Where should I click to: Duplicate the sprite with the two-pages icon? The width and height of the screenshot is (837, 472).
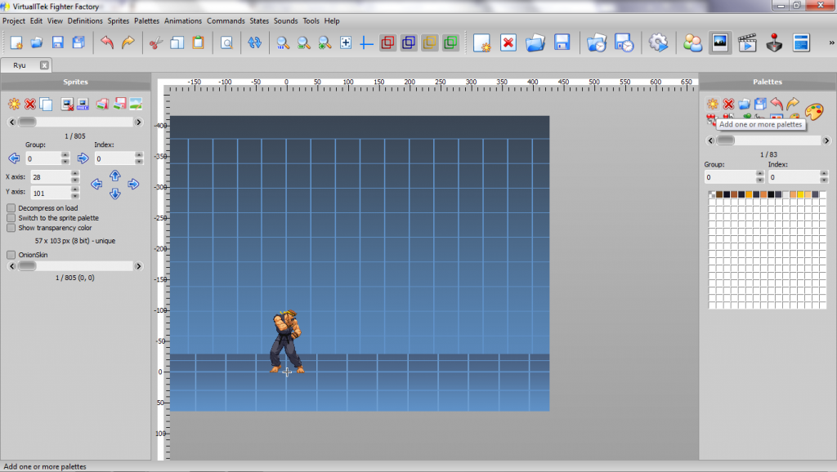(46, 104)
